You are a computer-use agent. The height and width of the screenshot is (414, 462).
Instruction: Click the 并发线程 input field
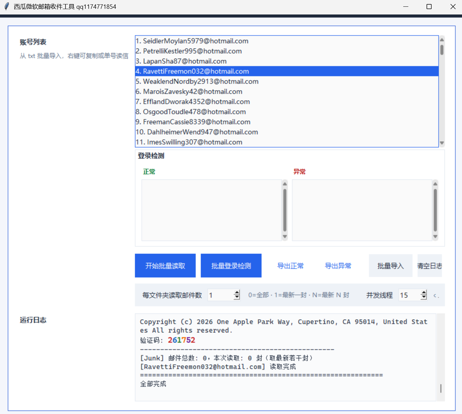(x=409, y=295)
